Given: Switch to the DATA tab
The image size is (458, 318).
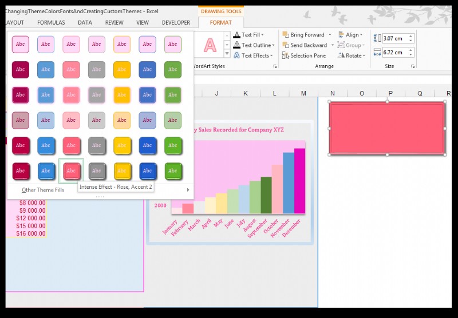Looking at the screenshot, I should pyautogui.click(x=85, y=22).
